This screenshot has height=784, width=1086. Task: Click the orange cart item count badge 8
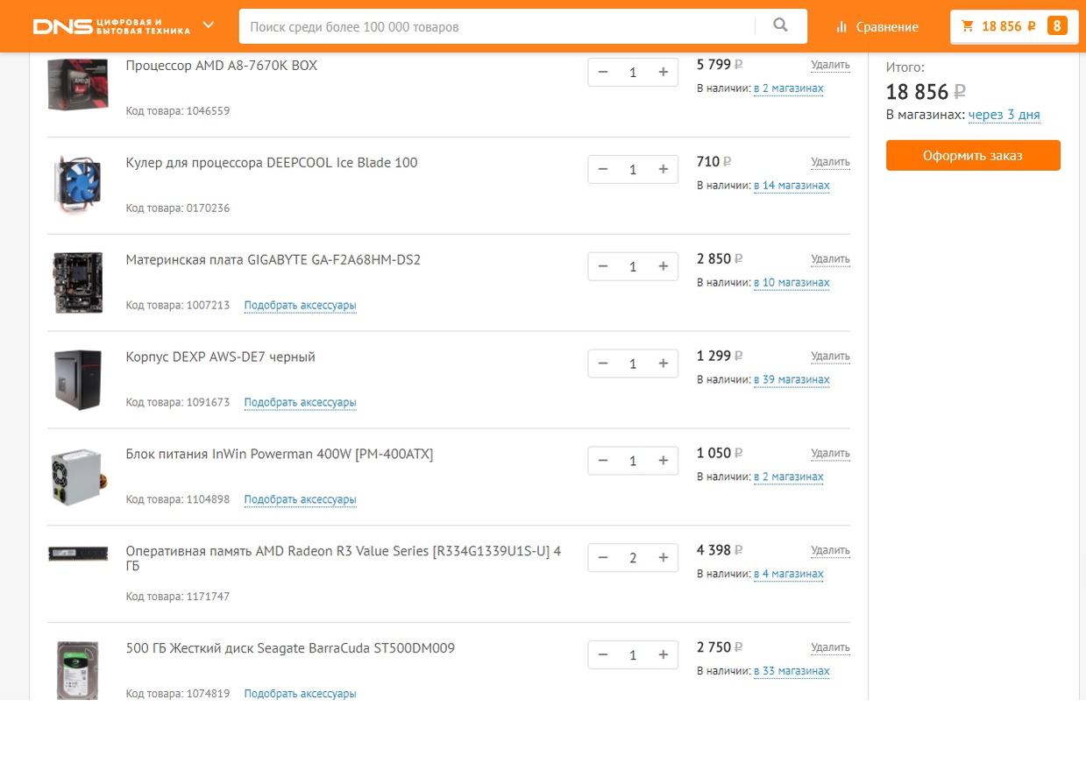tap(1057, 26)
